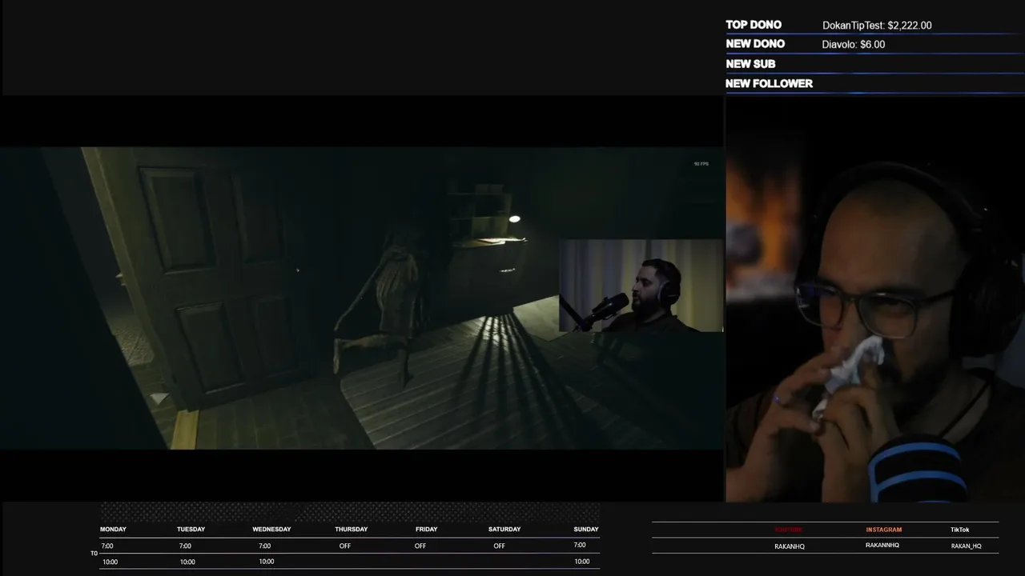Click the TikTok social heading
1025x576 pixels.
959,530
